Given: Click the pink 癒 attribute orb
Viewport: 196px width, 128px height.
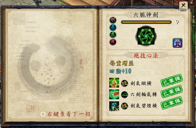Looking at the screenshot, I should (113, 42).
